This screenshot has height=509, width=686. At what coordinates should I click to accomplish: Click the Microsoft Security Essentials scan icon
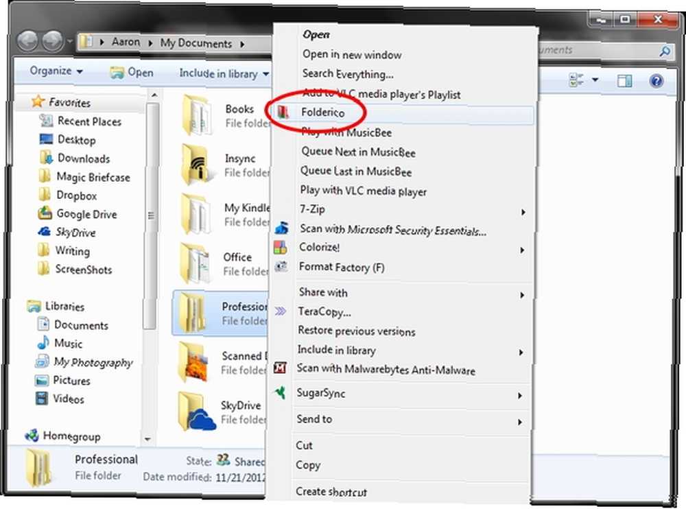pyautogui.click(x=282, y=228)
